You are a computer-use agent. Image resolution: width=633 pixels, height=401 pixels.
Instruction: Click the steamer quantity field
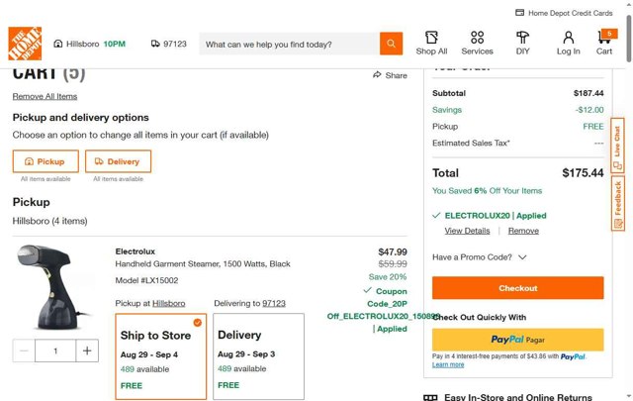click(55, 351)
